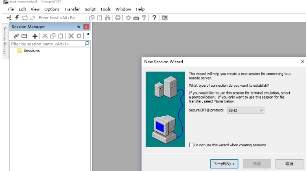Pin the Session Manager panel
This screenshot has height=171, width=306.
point(79,27)
